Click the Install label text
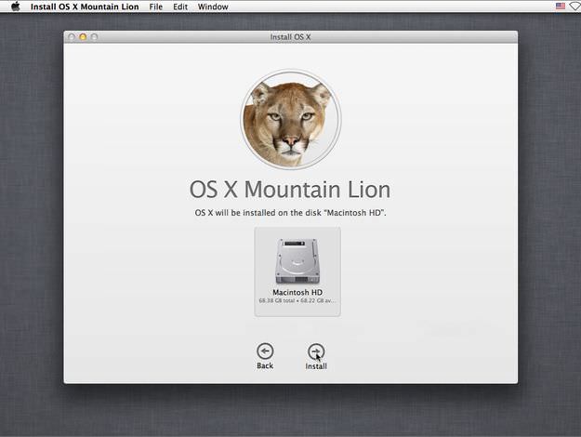 point(316,366)
